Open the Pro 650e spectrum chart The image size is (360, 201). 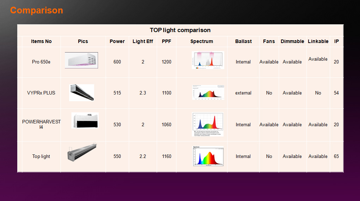click(208, 60)
